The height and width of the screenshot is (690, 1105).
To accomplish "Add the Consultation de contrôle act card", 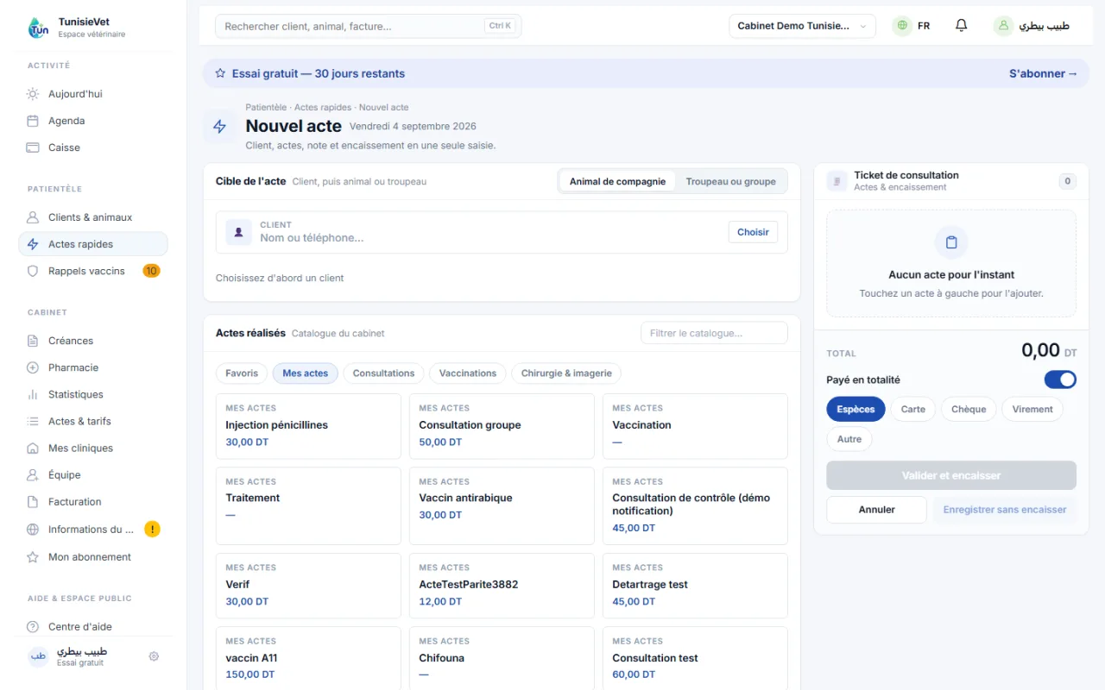I will [x=695, y=506].
